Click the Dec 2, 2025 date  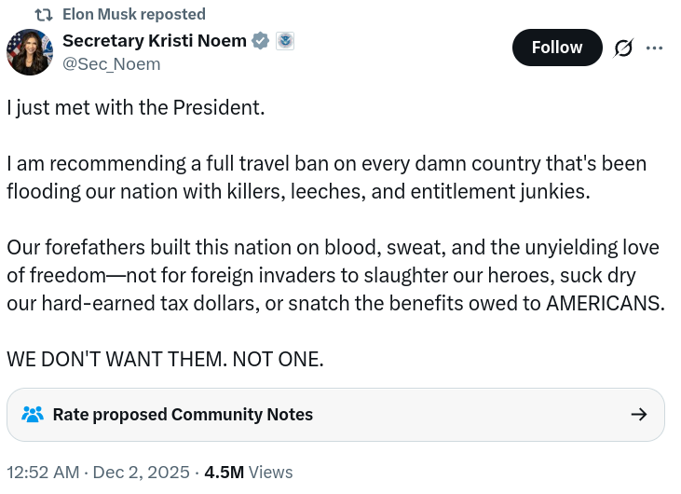click(141, 473)
